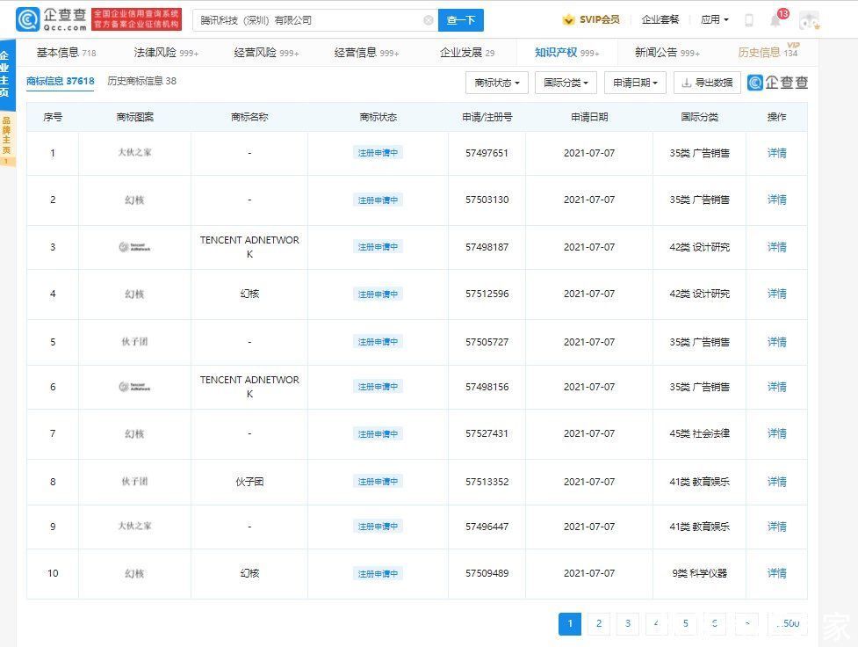Go to pagination page 5

686,623
